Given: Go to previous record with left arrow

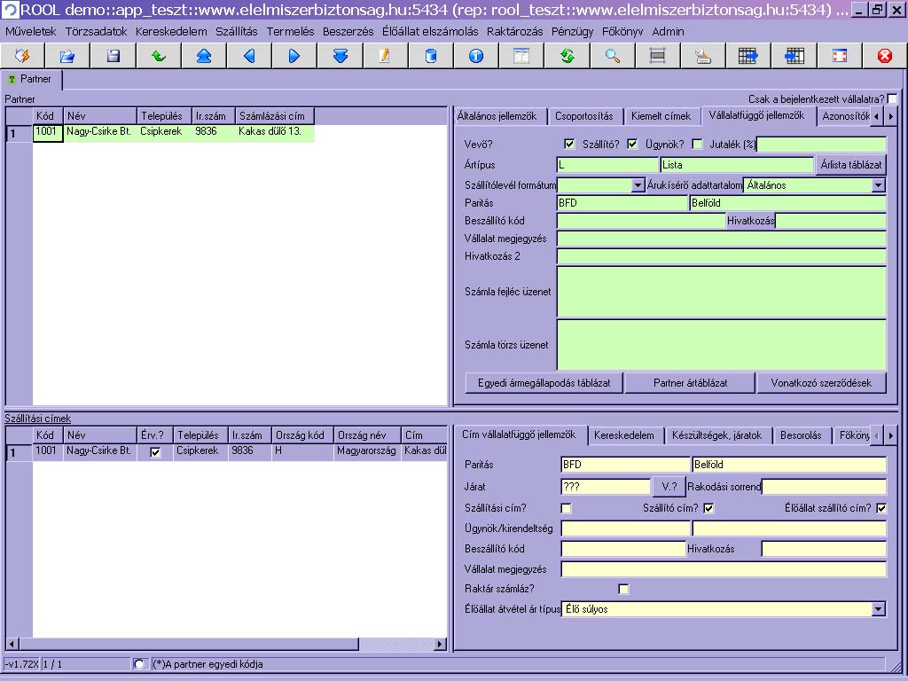Looking at the screenshot, I should pyautogui.click(x=249, y=56).
